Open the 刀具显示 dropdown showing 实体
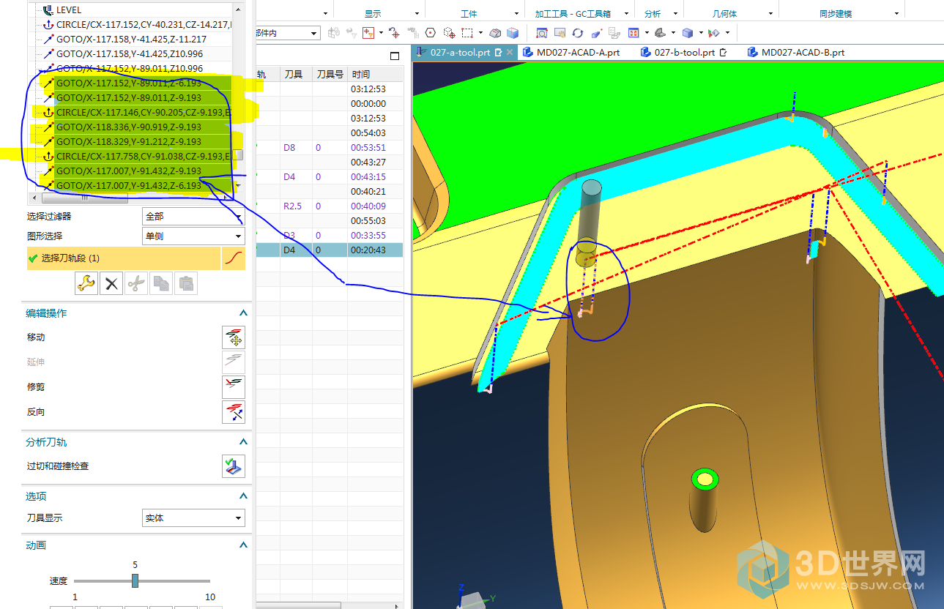Screen dimensions: 944x609 [x=193, y=518]
